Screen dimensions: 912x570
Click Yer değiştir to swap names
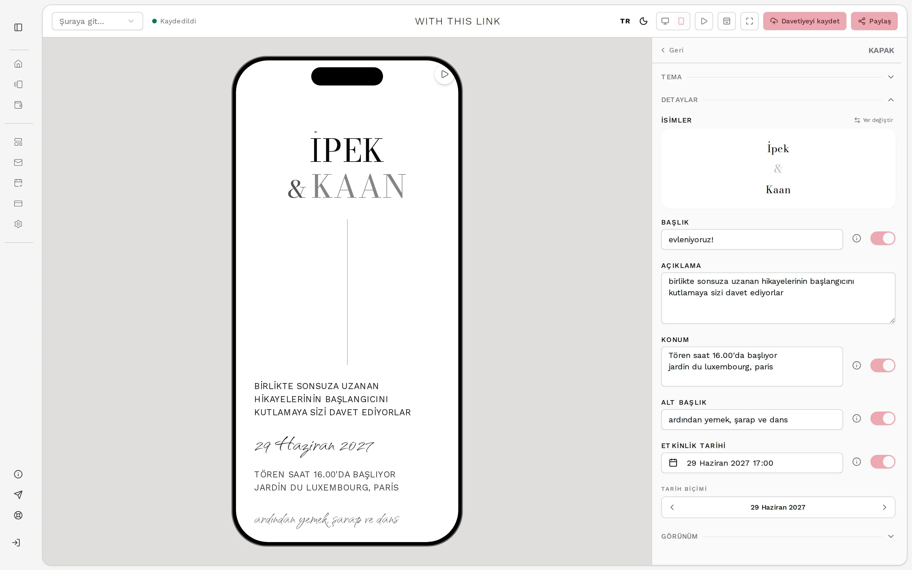874,120
